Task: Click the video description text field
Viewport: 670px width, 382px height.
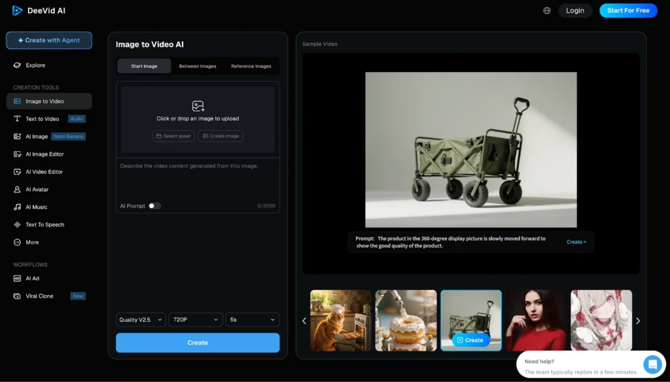Action: pos(198,179)
